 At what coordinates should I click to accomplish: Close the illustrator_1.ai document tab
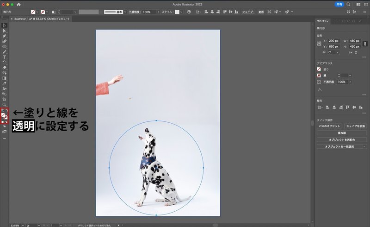point(12,19)
